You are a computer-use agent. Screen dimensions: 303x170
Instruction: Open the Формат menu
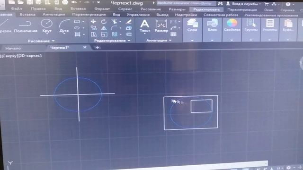(102, 9)
